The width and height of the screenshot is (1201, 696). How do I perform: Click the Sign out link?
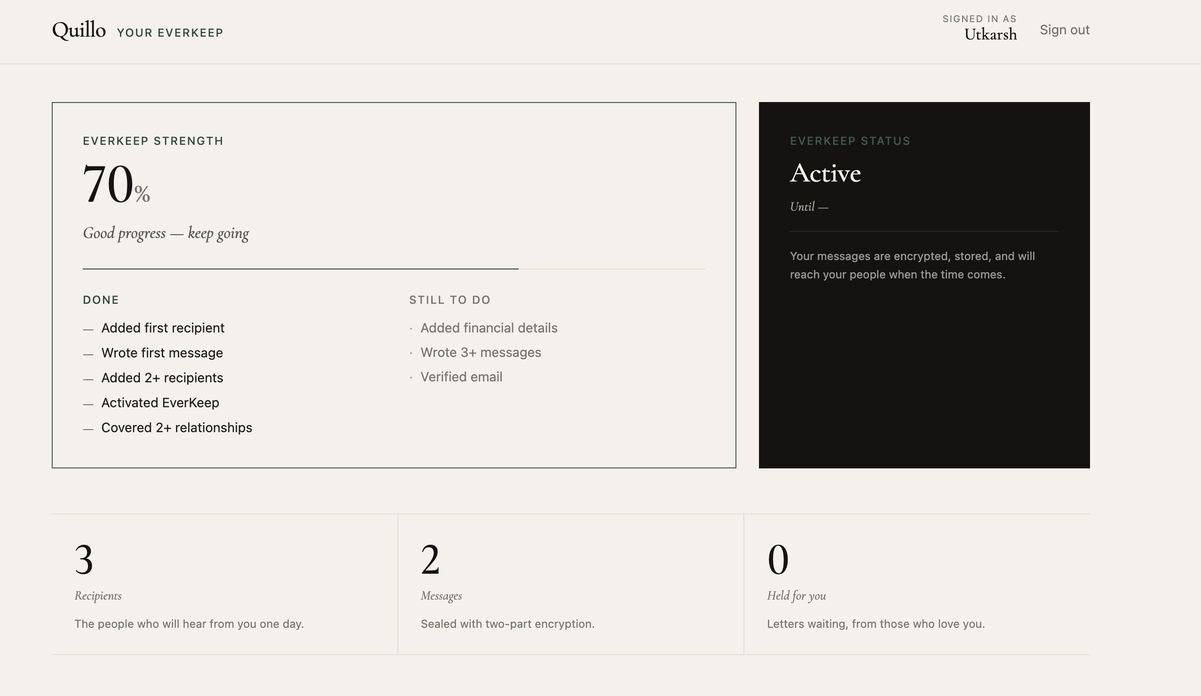pos(1064,30)
